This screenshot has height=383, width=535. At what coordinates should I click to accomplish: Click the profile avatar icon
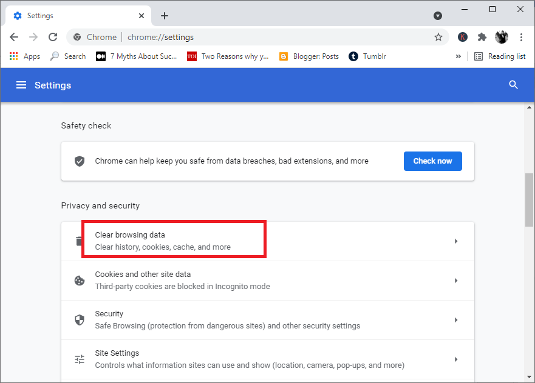[x=501, y=37]
